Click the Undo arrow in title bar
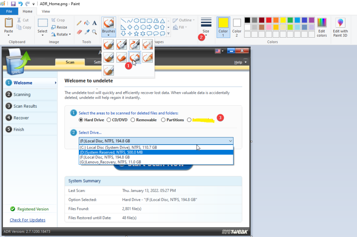The height and width of the screenshot is (237, 357). (x=21, y=4)
